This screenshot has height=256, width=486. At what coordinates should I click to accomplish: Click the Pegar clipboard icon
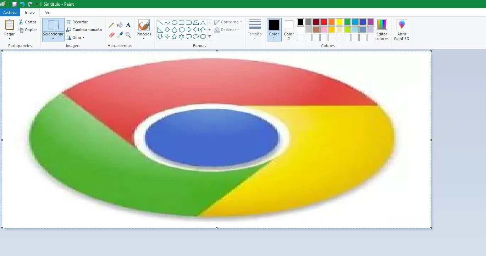[10, 25]
